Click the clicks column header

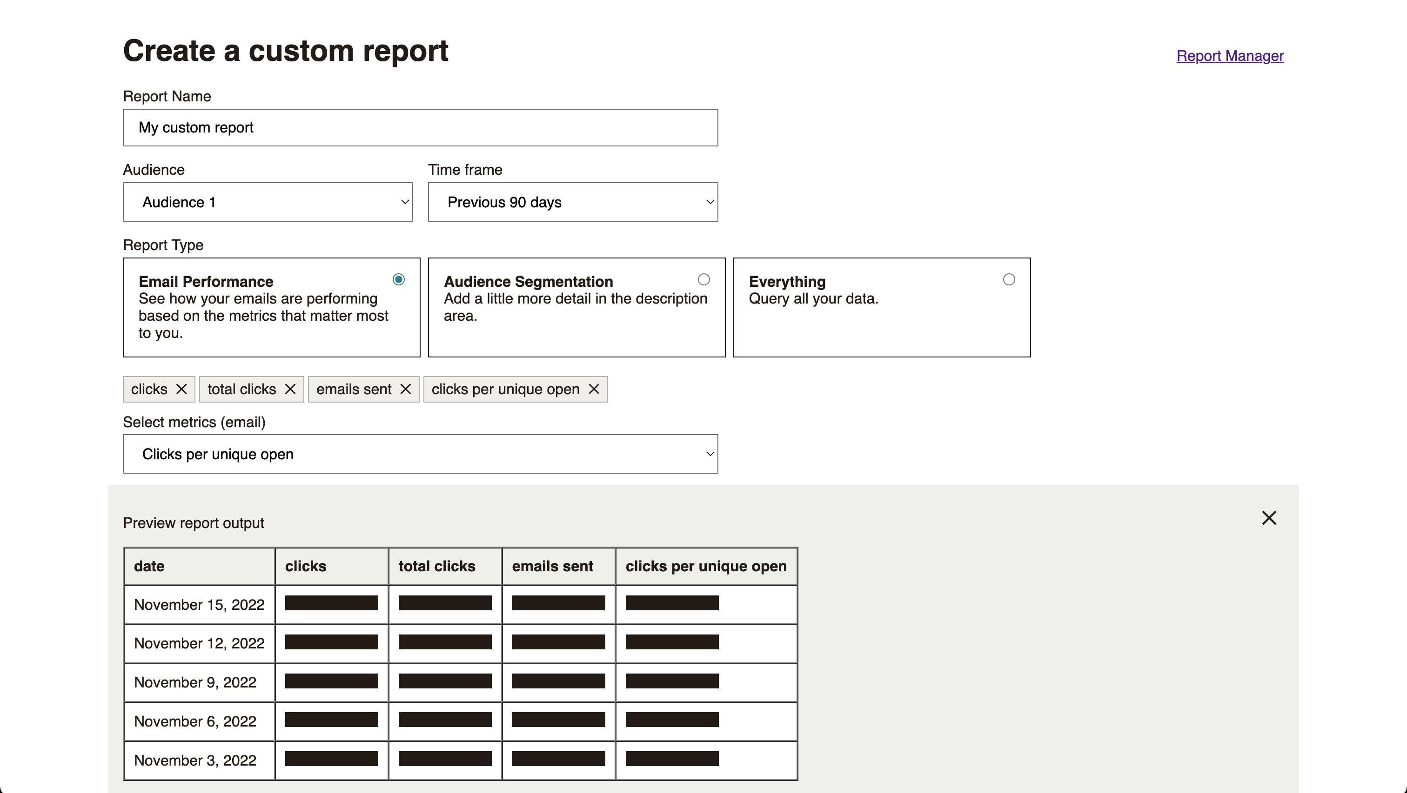coord(332,567)
